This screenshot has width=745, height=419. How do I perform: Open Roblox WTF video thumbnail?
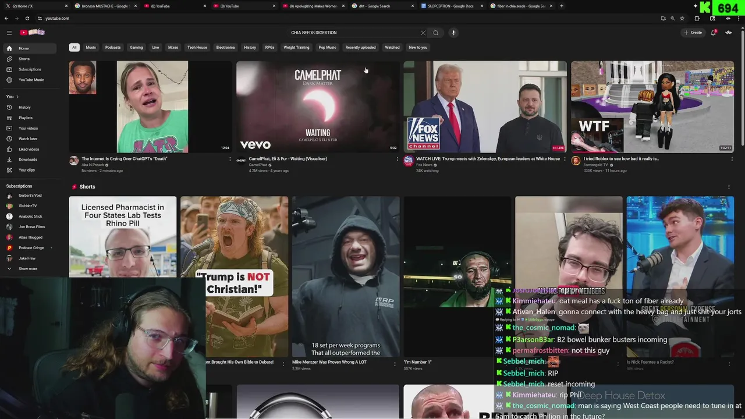[652, 106]
